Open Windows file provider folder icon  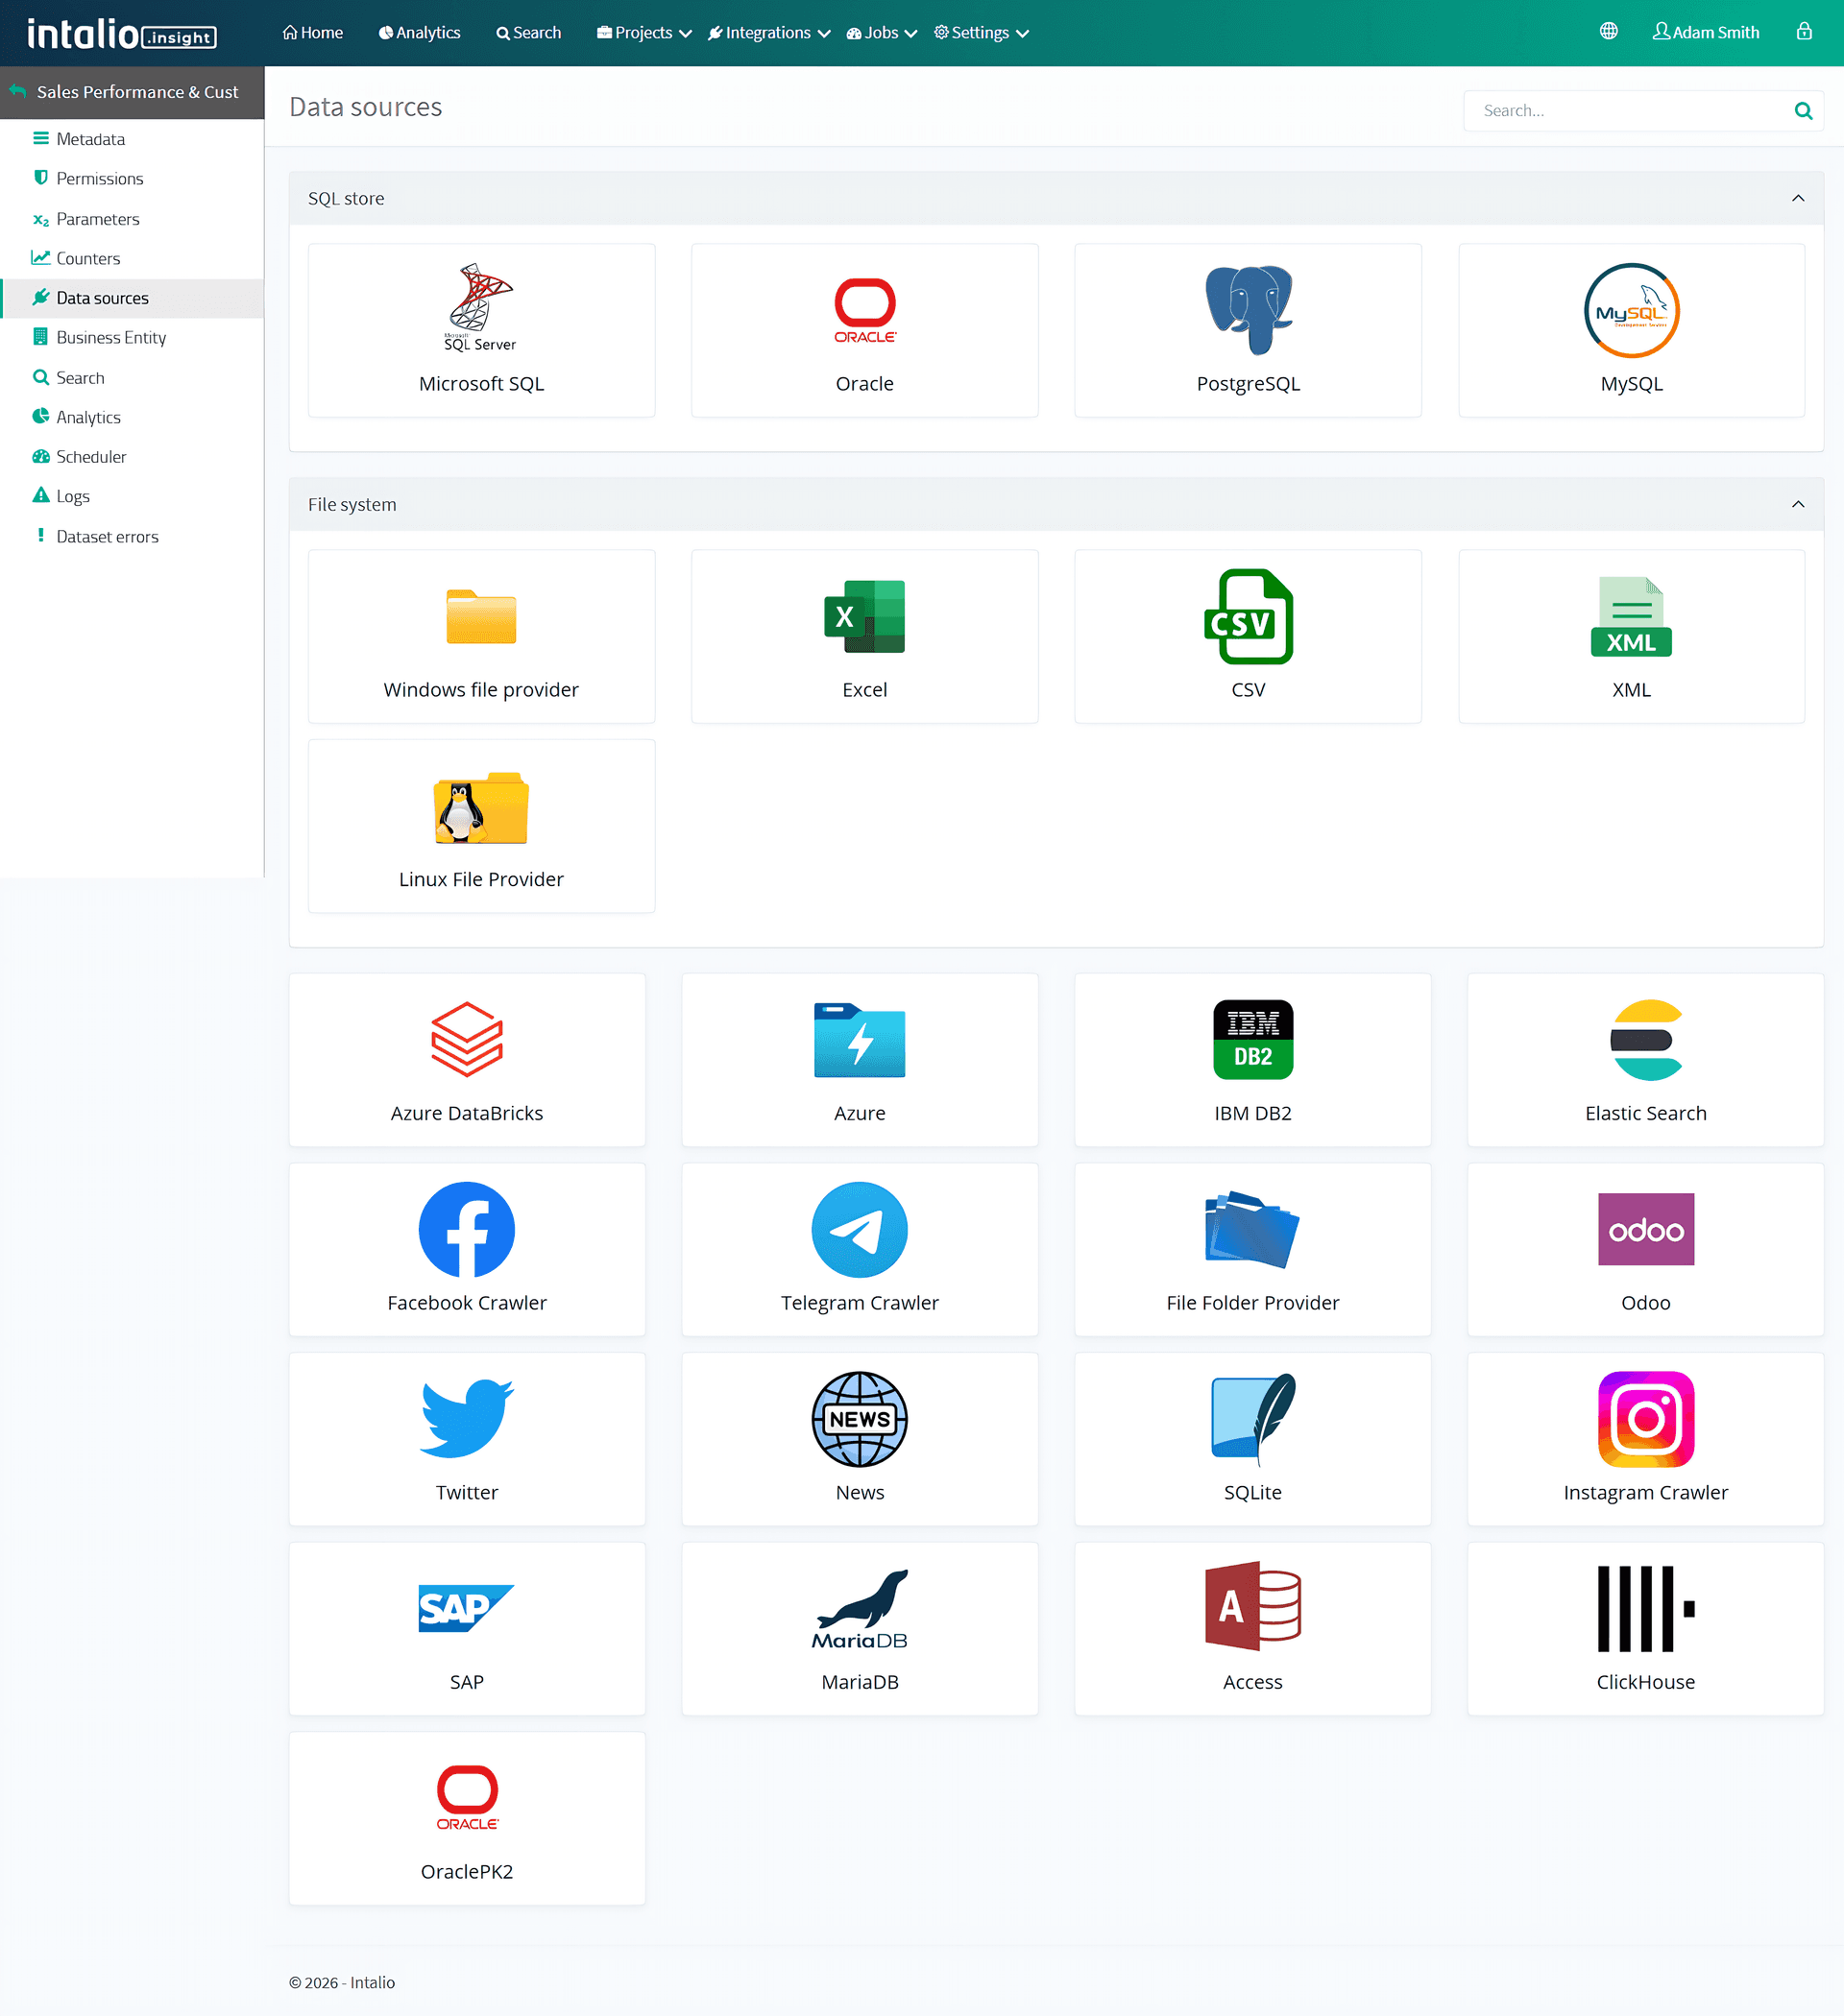click(481, 616)
